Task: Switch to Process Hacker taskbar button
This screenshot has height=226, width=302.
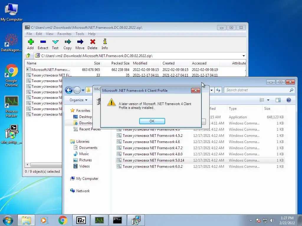Action: click(99, 220)
